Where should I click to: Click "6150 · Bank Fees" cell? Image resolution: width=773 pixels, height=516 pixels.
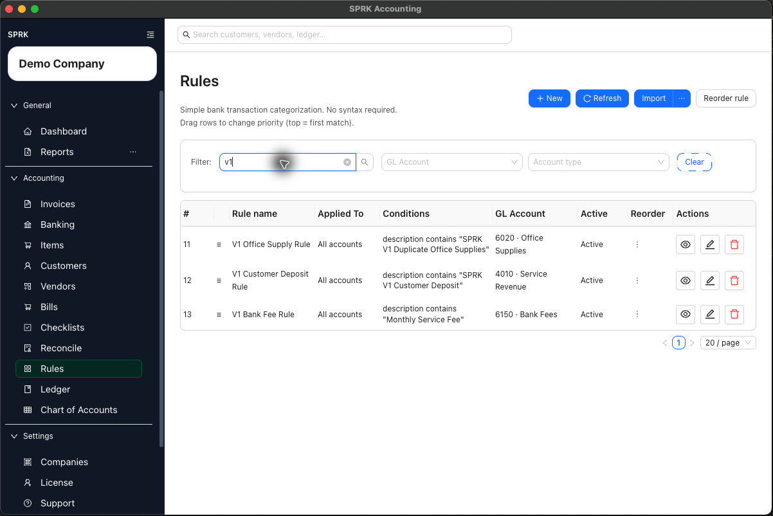(526, 315)
